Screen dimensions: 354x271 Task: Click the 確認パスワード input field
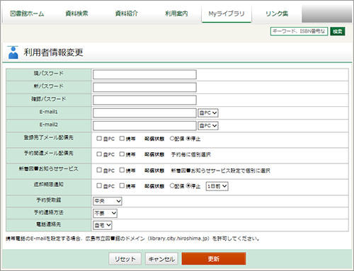144,100
